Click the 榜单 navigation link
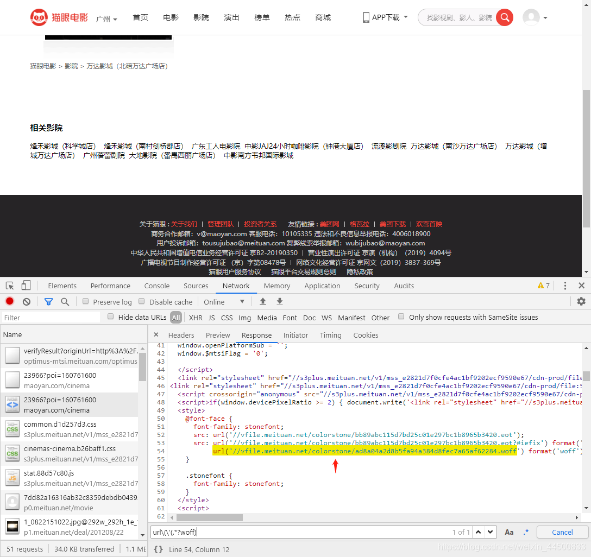The height and width of the screenshot is (557, 591). 262,17
